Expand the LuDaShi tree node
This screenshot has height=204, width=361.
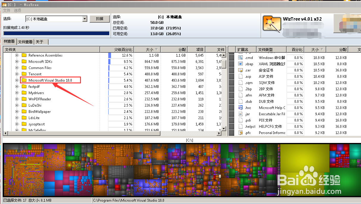pos(17,105)
